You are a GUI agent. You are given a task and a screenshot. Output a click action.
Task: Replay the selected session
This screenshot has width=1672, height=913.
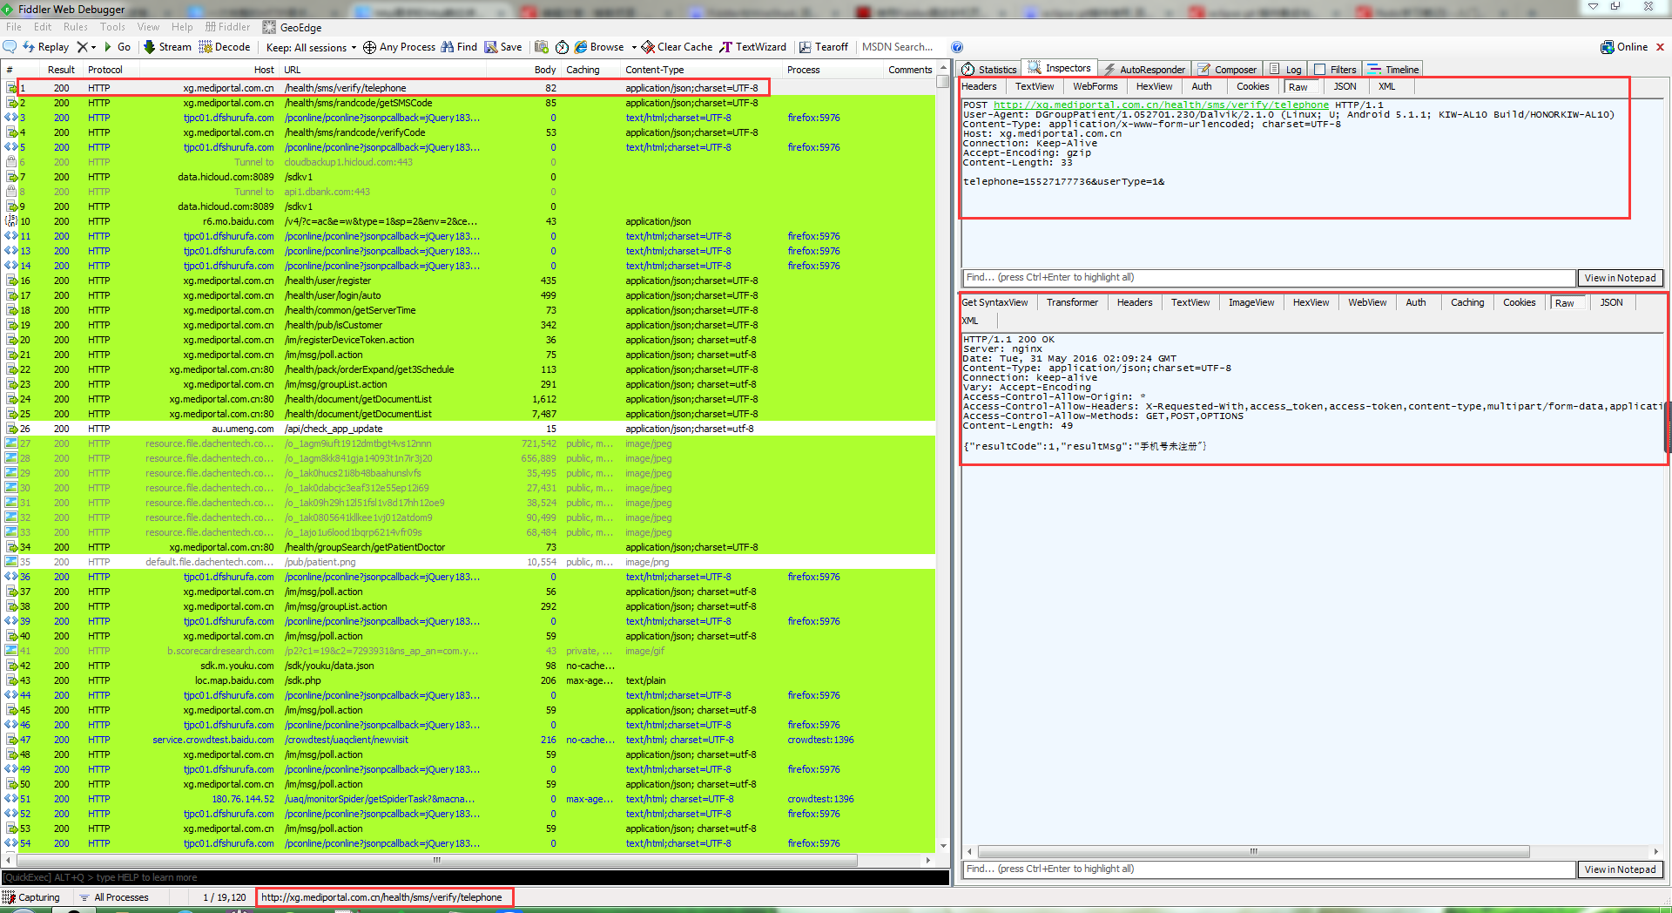[x=46, y=47]
